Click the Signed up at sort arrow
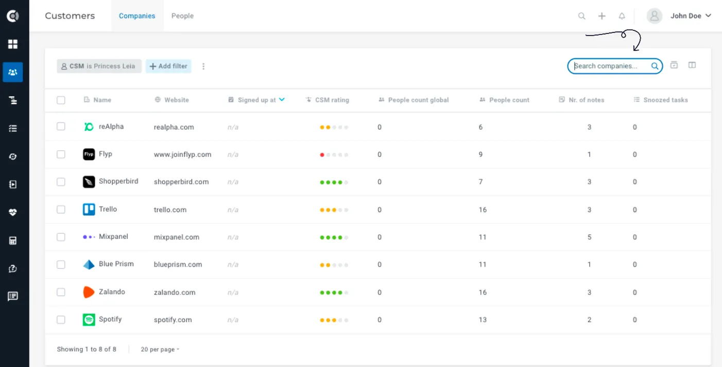 pos(282,100)
